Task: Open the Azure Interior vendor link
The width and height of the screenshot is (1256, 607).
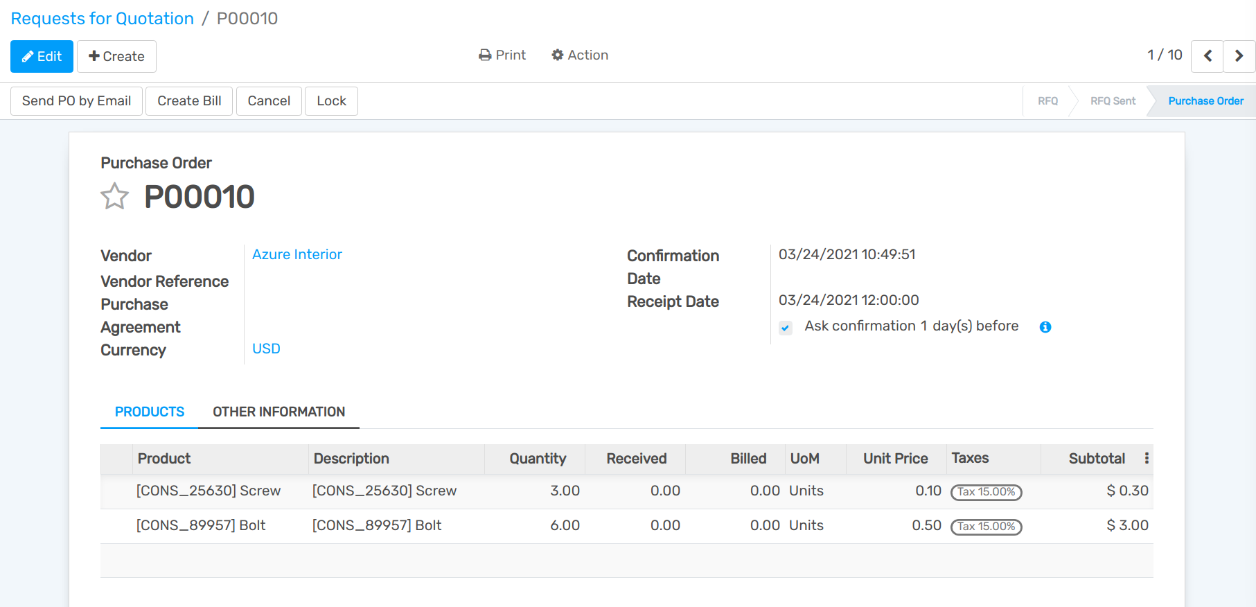Action: pyautogui.click(x=297, y=254)
